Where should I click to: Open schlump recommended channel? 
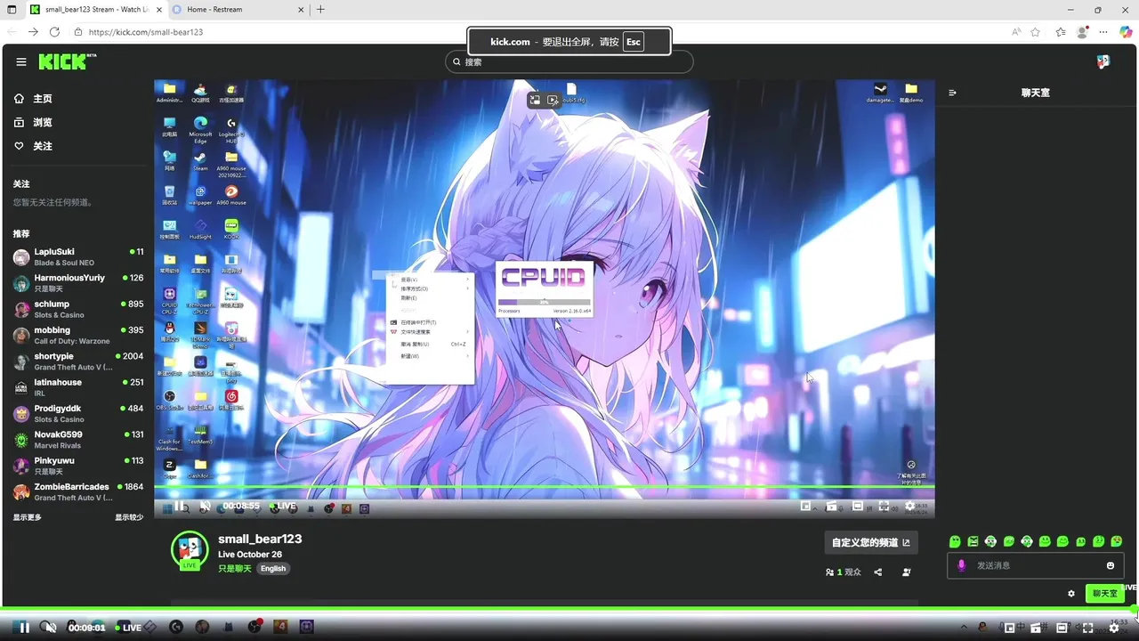(x=78, y=309)
